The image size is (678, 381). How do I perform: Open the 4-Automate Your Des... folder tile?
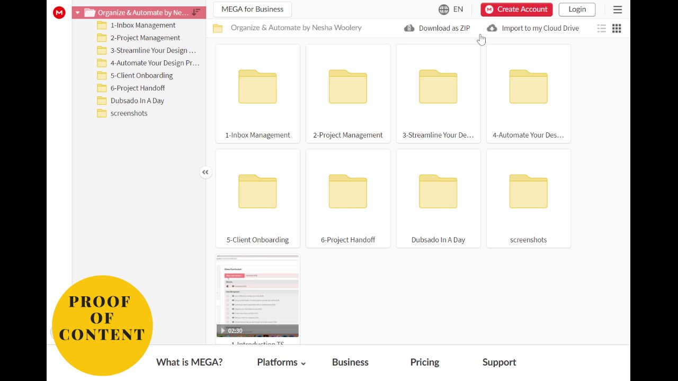coord(529,94)
